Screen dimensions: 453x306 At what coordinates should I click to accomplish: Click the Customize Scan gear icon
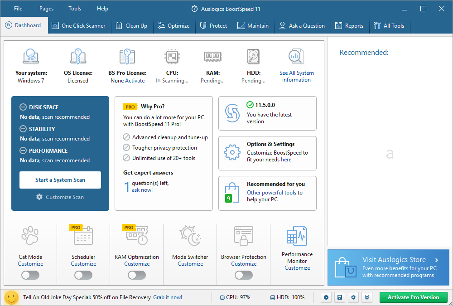coord(39,197)
